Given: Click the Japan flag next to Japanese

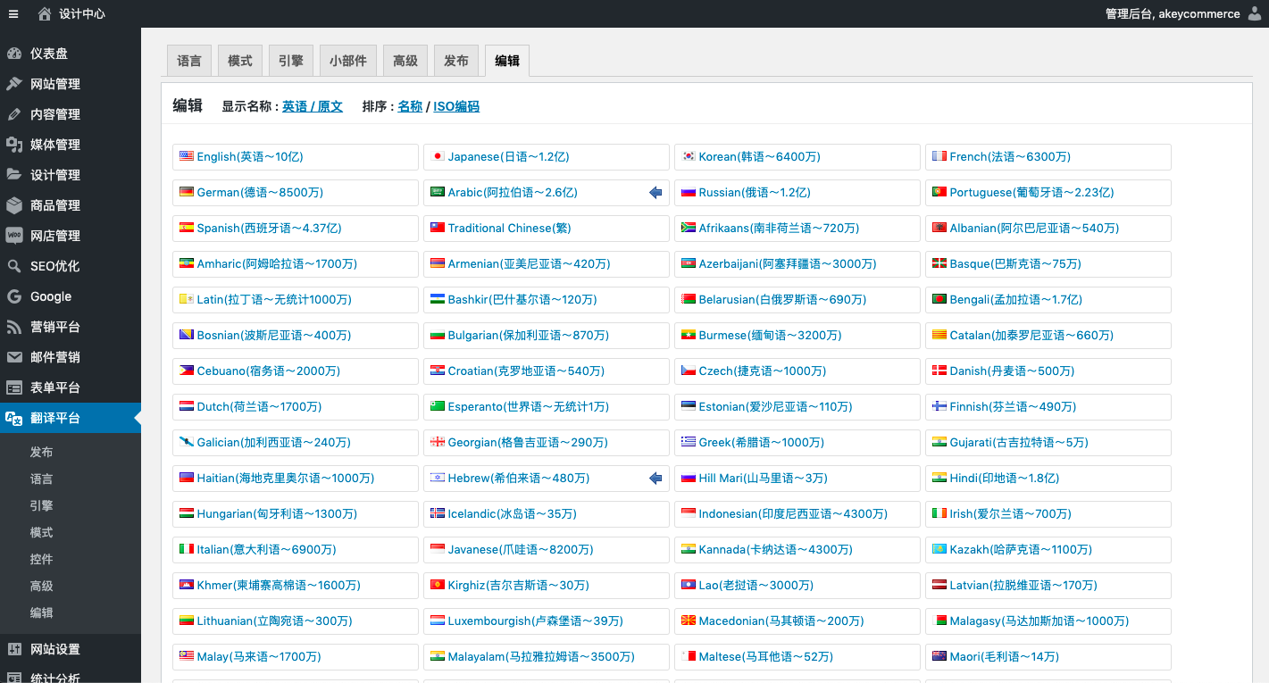Looking at the screenshot, I should pyautogui.click(x=438, y=156).
